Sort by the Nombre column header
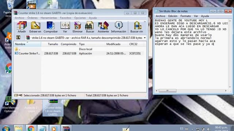This screenshot has height=131, width=234. click(27, 44)
